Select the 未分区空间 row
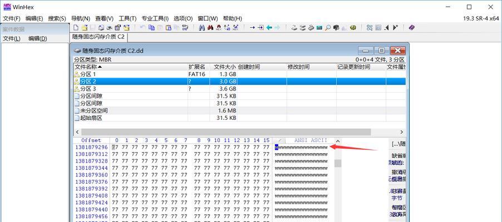The height and width of the screenshot is (222, 502). click(239, 111)
